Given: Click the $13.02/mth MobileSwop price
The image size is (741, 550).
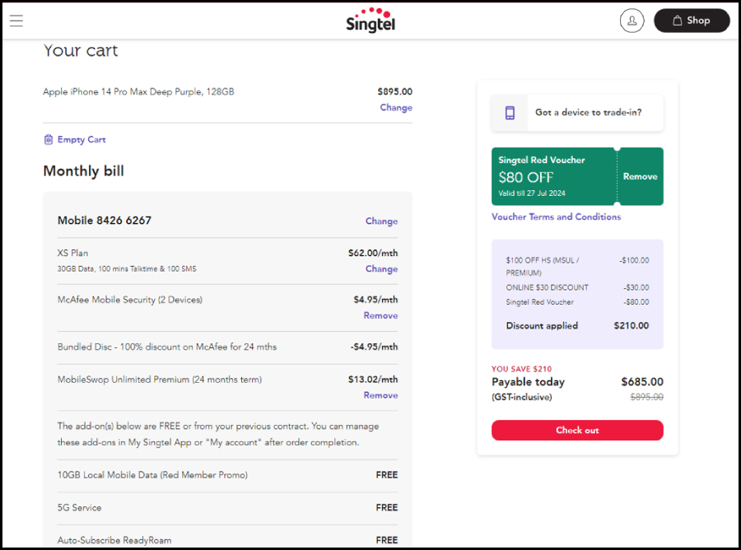Looking at the screenshot, I should coord(373,379).
